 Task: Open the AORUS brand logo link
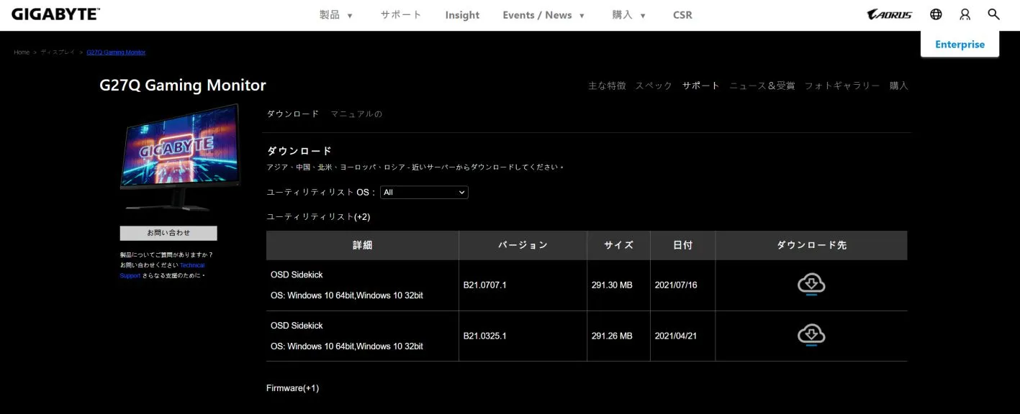tap(890, 14)
